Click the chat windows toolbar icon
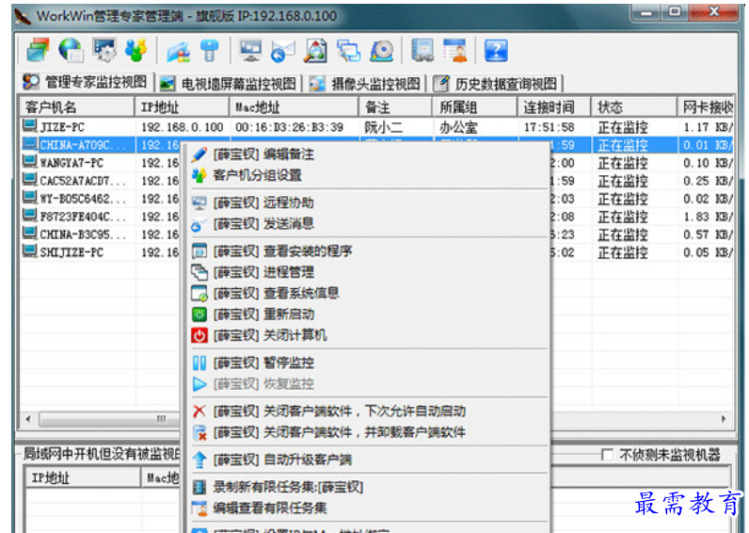749x533 pixels. 349,51
